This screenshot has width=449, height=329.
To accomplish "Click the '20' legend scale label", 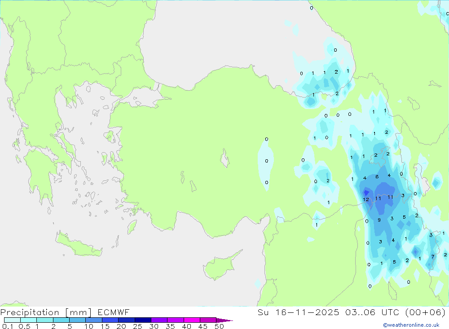I will [x=121, y=326].
